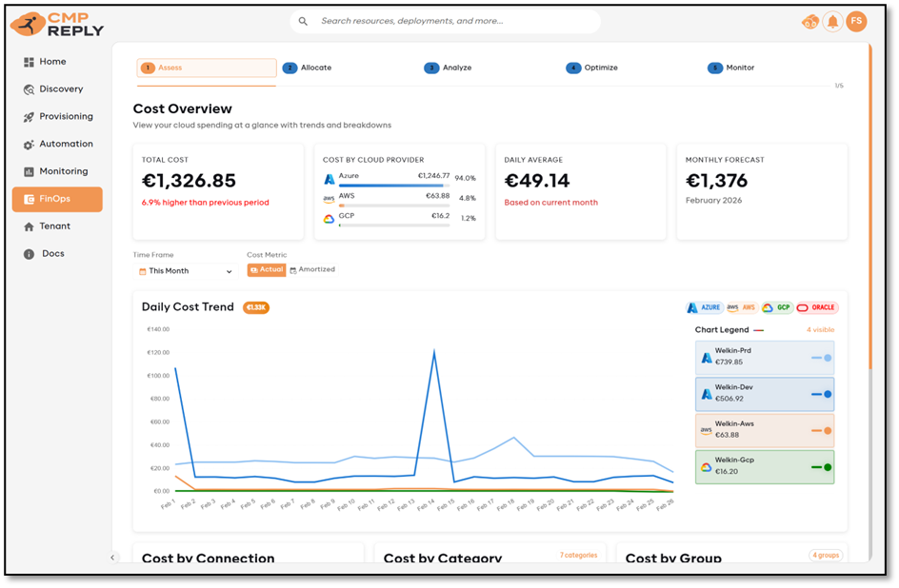Click the Monitoring chart icon in sidebar
Screen dimensions: 899x588
tap(30, 172)
